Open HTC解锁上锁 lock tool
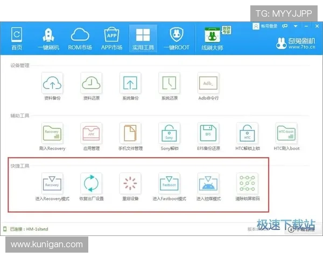Screen dimensions: 323x258 coord(248,137)
